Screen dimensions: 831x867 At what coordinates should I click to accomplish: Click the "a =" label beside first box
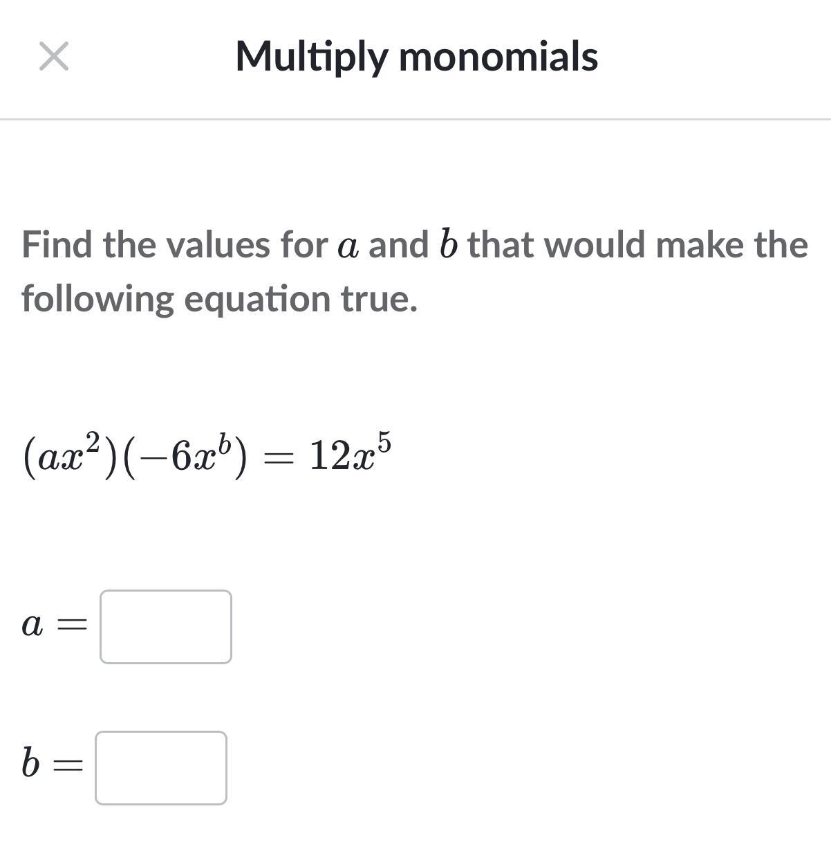tap(55, 626)
